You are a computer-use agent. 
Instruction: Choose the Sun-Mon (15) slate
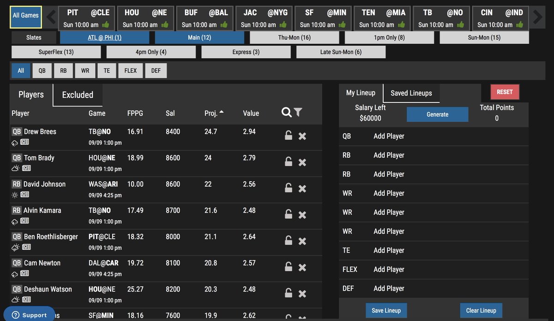click(484, 37)
